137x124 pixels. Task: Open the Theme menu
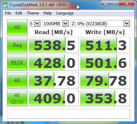33,13
